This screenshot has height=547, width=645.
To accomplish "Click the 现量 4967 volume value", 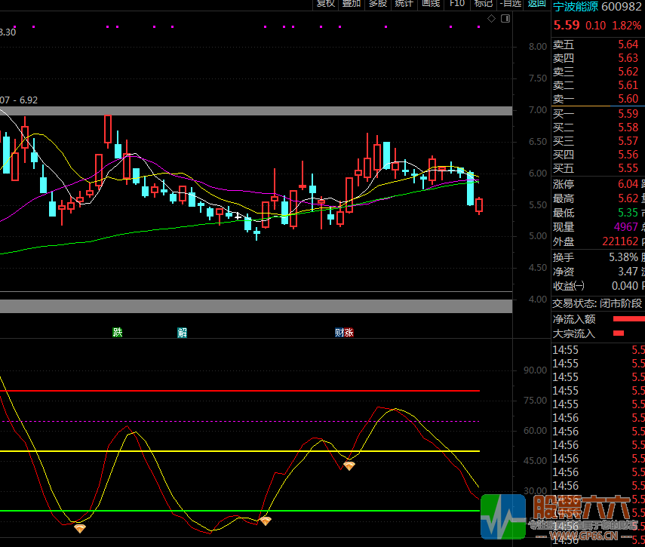I will click(625, 227).
